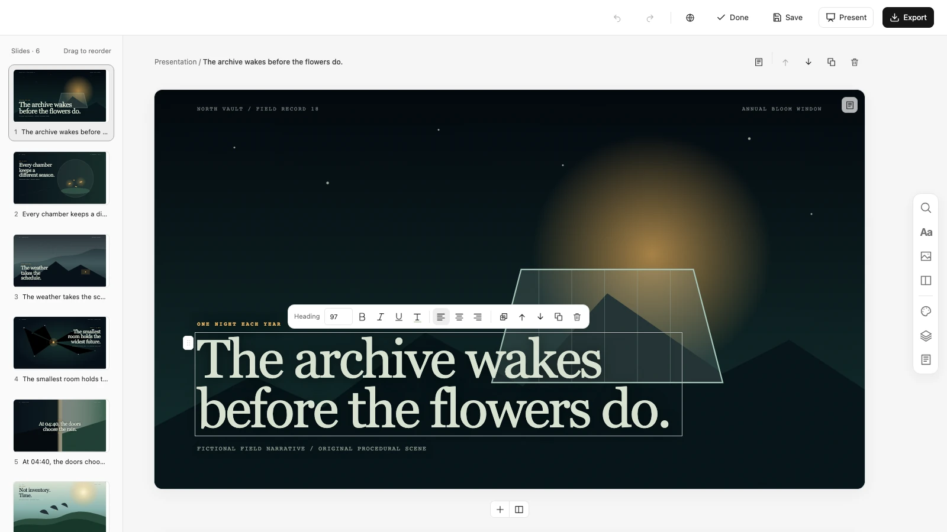
Task: Toggle underline formatting
Action: (399, 317)
